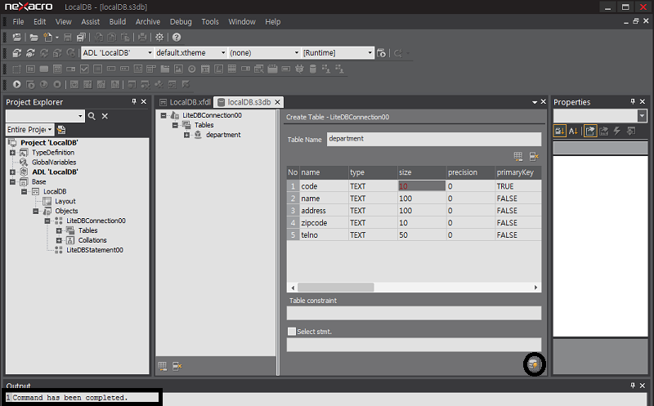Select the Dataset cylinder icon in toolbar

(x=313, y=69)
